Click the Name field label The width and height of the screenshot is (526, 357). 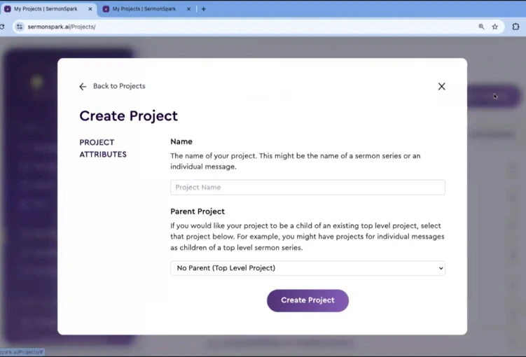181,141
